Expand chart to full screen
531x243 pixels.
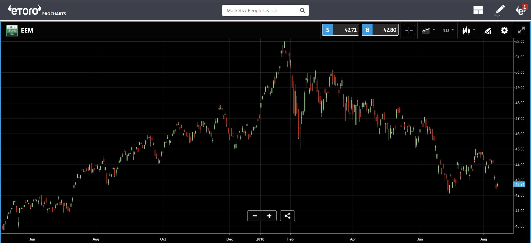521,30
